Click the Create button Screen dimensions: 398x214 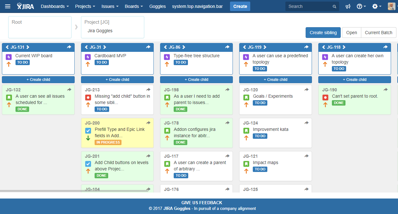(240, 6)
